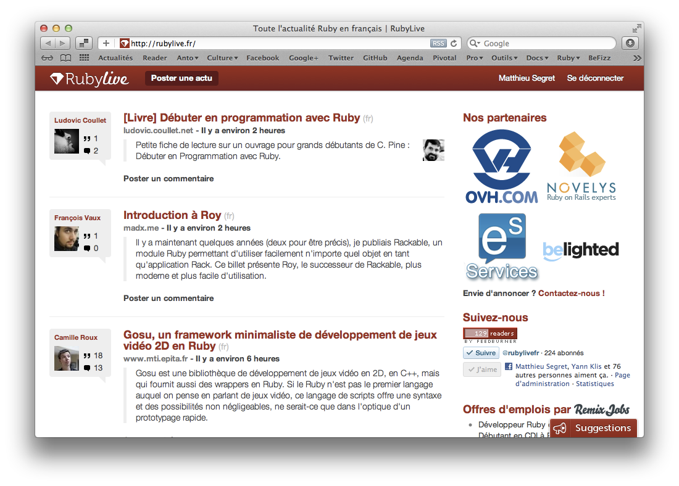The width and height of the screenshot is (679, 486).
Task: Open the Docs dropdown in the bookmarks bar
Action: 536,57
